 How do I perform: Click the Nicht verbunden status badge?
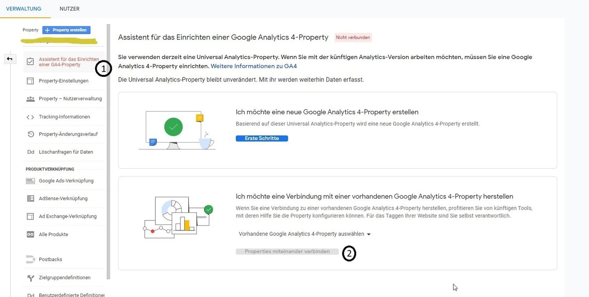(x=353, y=38)
